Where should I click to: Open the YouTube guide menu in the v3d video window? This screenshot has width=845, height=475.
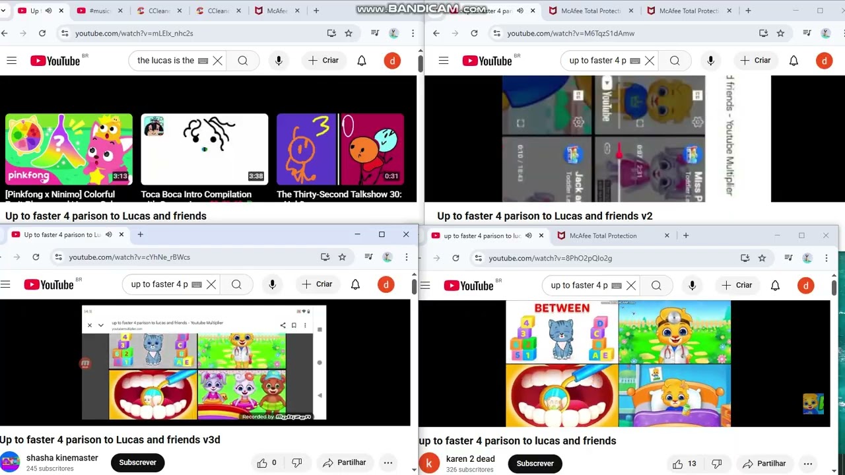[x=5, y=284]
